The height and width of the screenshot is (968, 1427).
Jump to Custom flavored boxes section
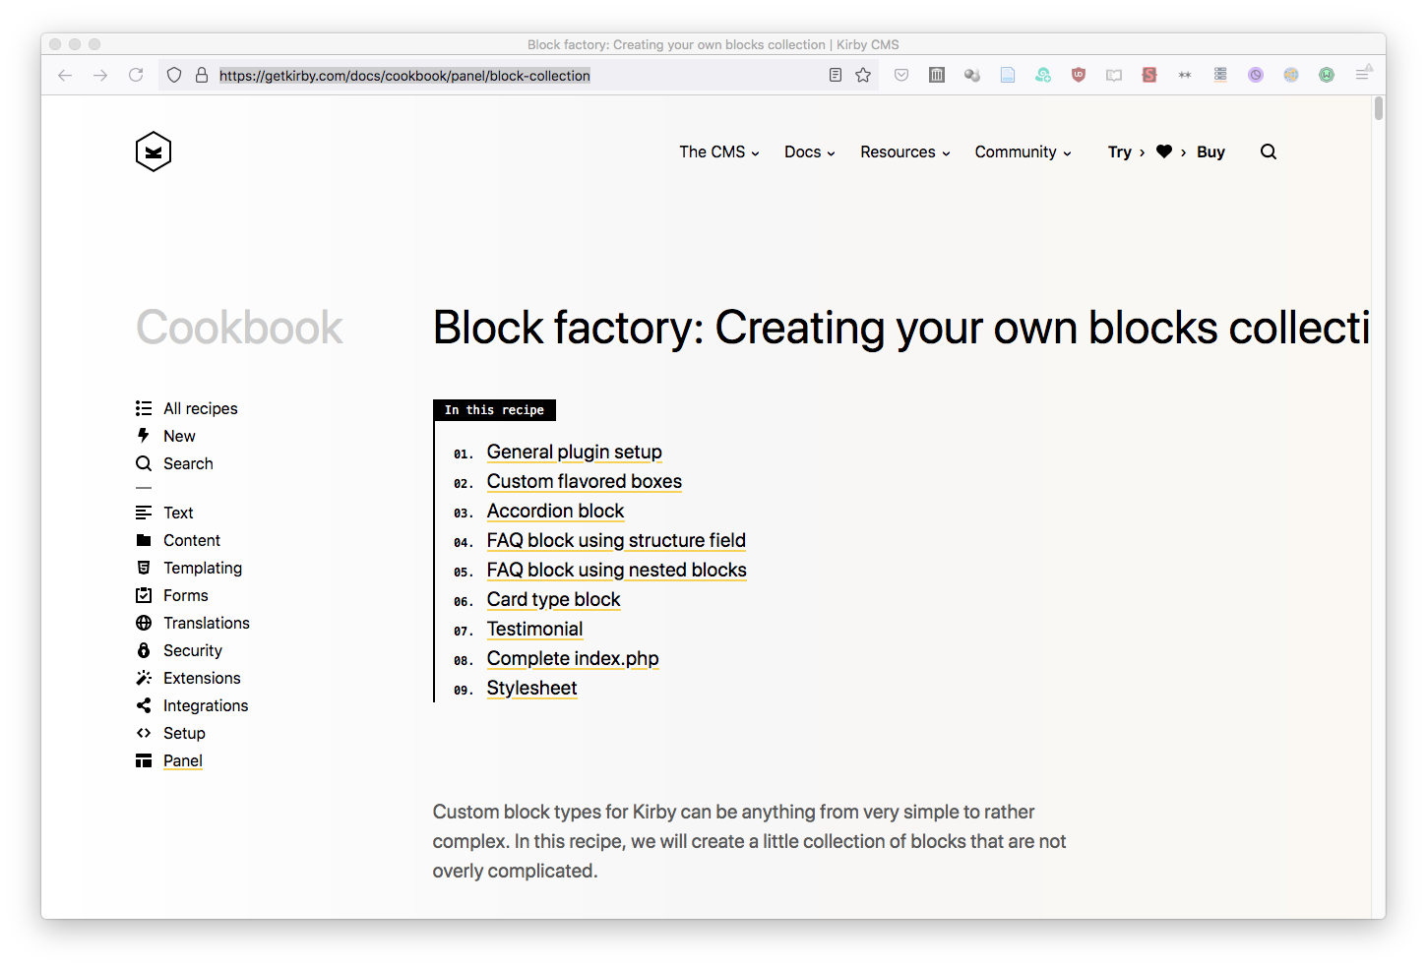coord(585,481)
